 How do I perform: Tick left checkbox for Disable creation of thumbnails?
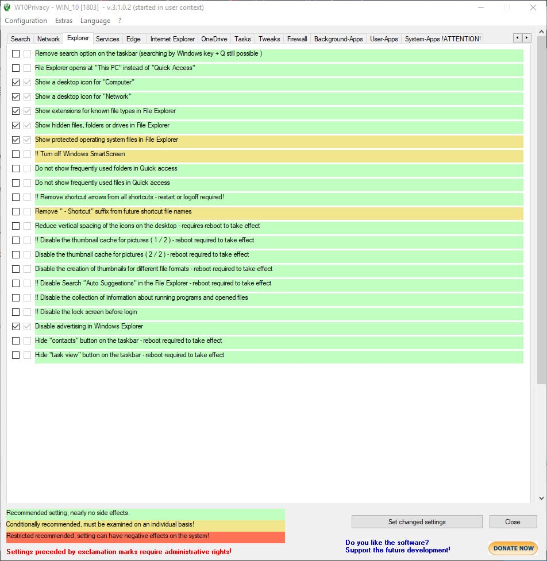pos(16,269)
